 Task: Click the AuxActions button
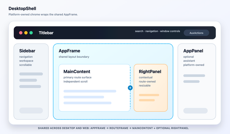pos(196,33)
